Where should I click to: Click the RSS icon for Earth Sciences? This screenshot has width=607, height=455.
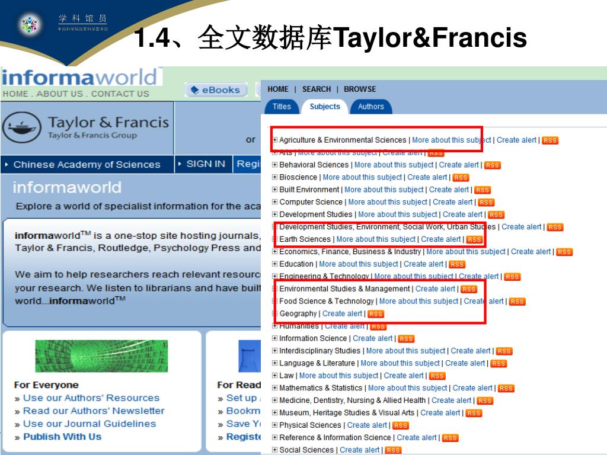point(474,239)
